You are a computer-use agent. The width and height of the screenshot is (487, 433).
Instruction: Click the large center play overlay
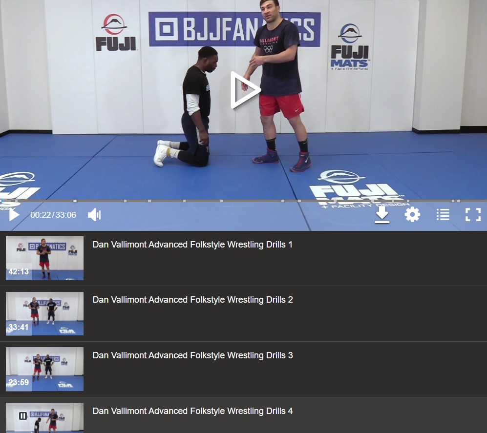[x=245, y=90]
